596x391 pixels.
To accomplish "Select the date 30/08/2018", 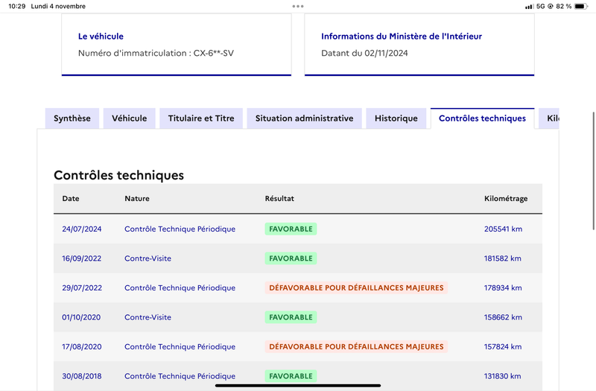I will (82, 376).
